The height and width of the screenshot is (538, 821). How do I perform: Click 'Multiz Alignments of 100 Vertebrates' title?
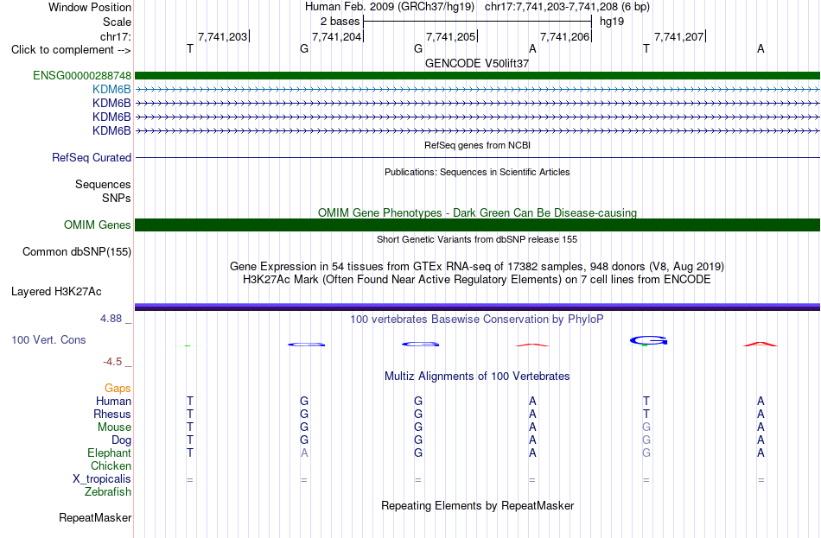pyautogui.click(x=477, y=377)
